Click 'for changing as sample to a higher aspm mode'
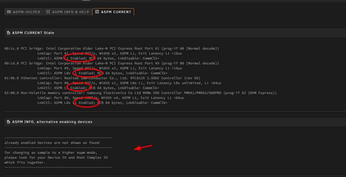The width and height of the screenshot is (346, 177). (x=51, y=153)
